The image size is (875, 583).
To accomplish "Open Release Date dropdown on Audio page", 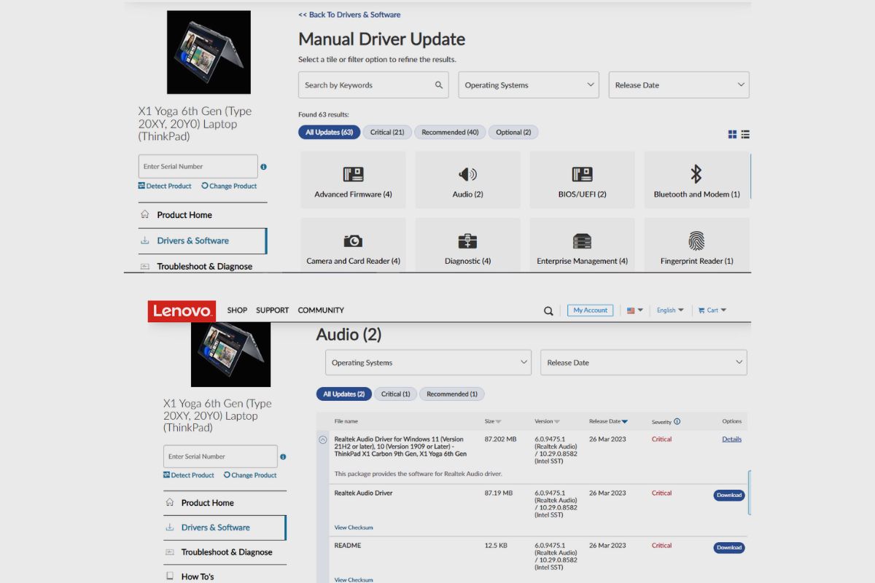I will tap(644, 362).
